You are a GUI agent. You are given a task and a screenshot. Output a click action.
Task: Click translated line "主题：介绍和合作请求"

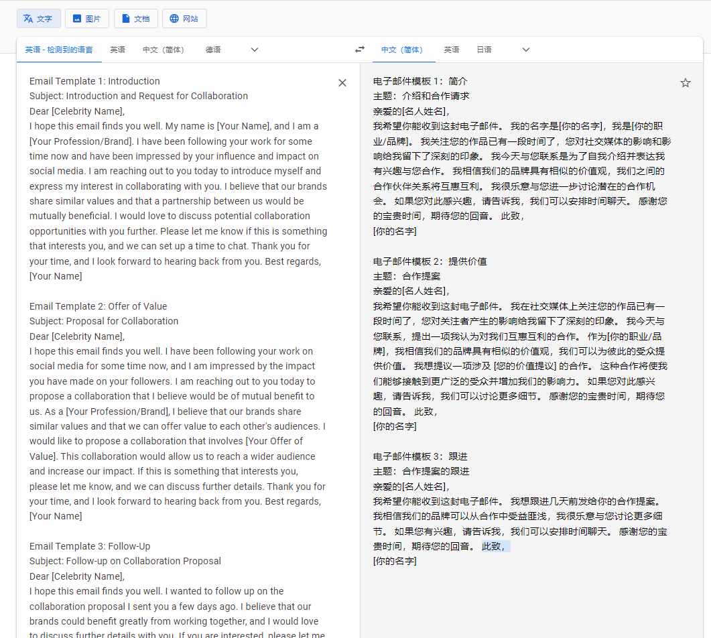(x=422, y=96)
